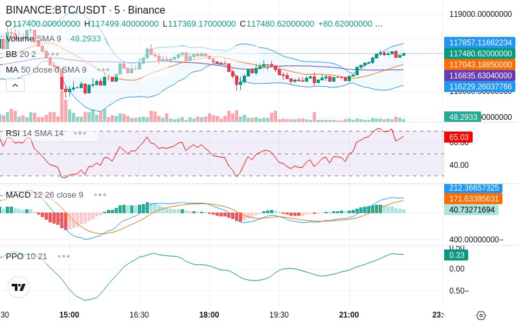
Task: Click the BINANCE:BTC/USDT symbol title
Action: tap(85, 10)
